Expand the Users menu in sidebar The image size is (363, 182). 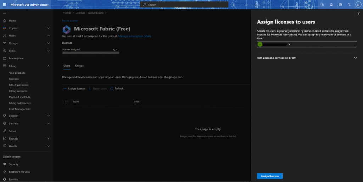pyautogui.click(x=48, y=36)
